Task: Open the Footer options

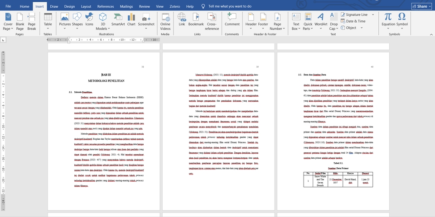Action: pyautogui.click(x=263, y=22)
